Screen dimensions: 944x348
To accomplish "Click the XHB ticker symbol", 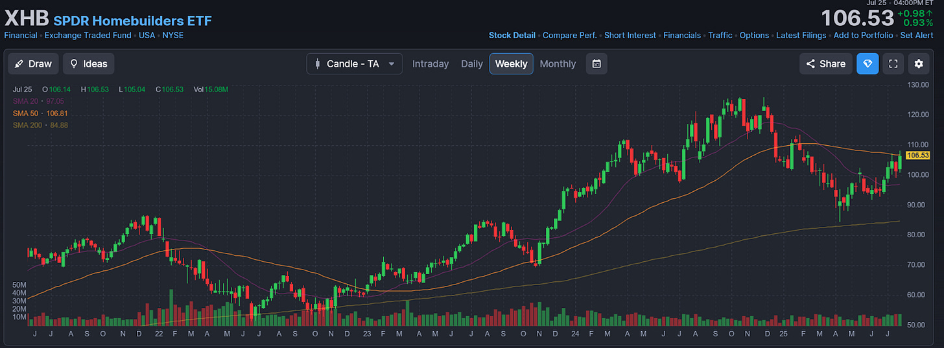I will (x=27, y=17).
